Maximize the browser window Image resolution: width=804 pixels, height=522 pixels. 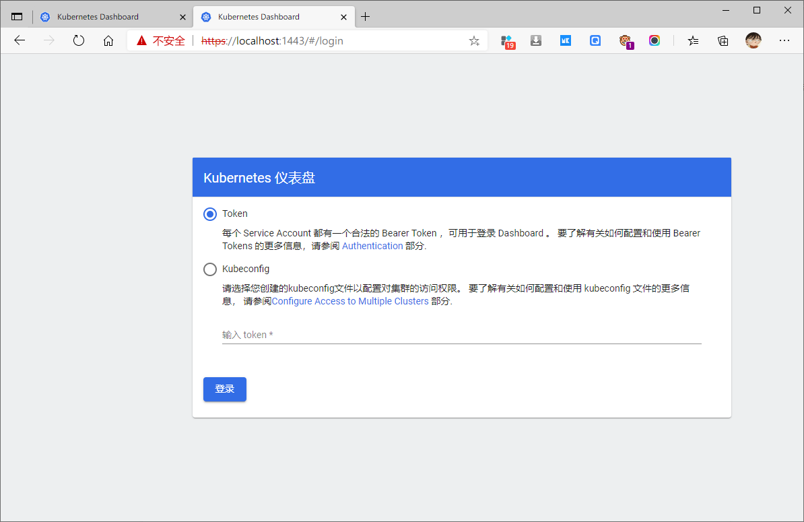point(757,10)
